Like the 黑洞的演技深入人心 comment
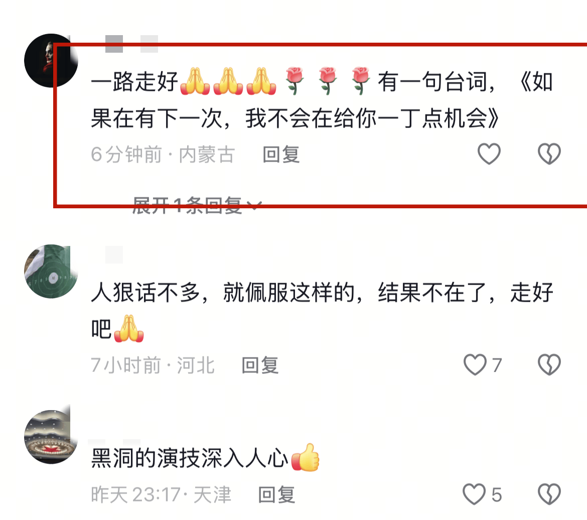Screen dimensions: 587x520 [474, 494]
